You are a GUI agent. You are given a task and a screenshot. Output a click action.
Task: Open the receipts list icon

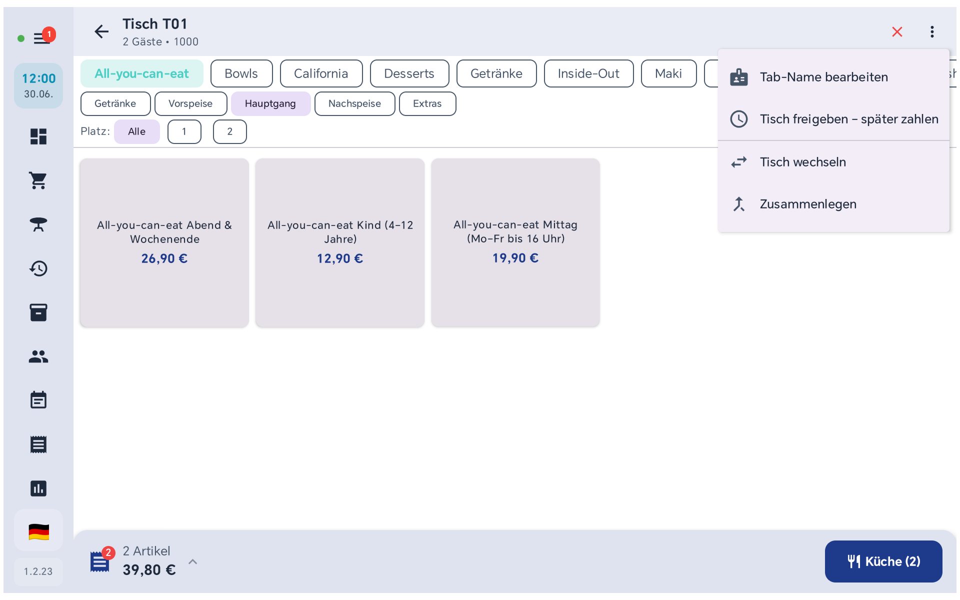tap(38, 444)
